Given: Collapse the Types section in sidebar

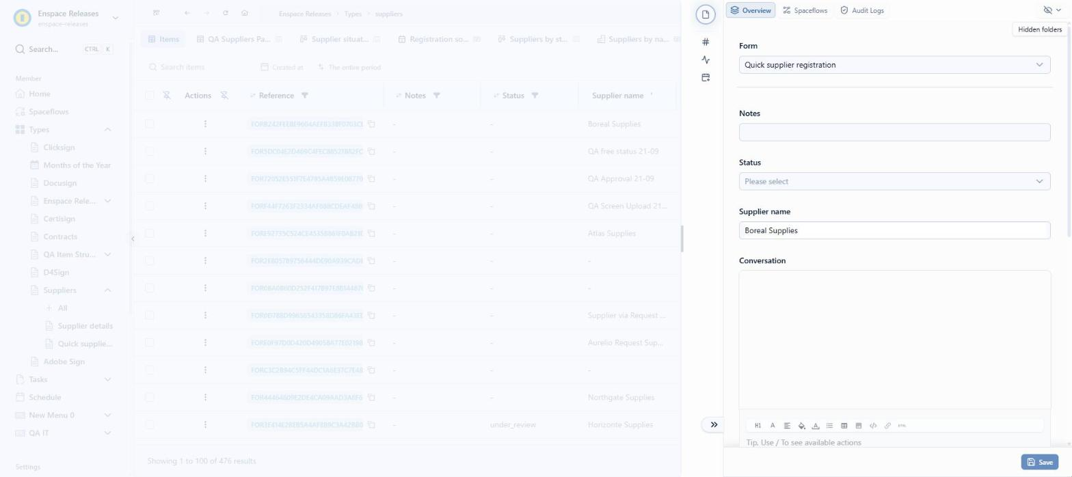Looking at the screenshot, I should [107, 130].
